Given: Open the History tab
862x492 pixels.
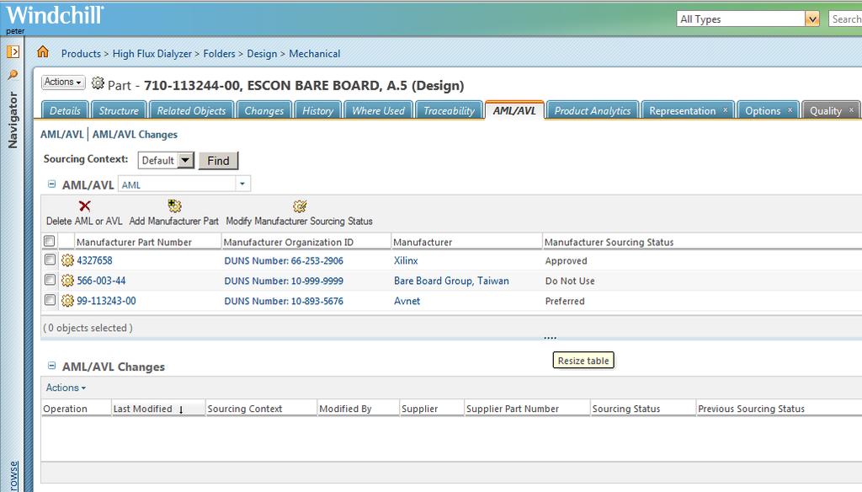Looking at the screenshot, I should pos(317,110).
